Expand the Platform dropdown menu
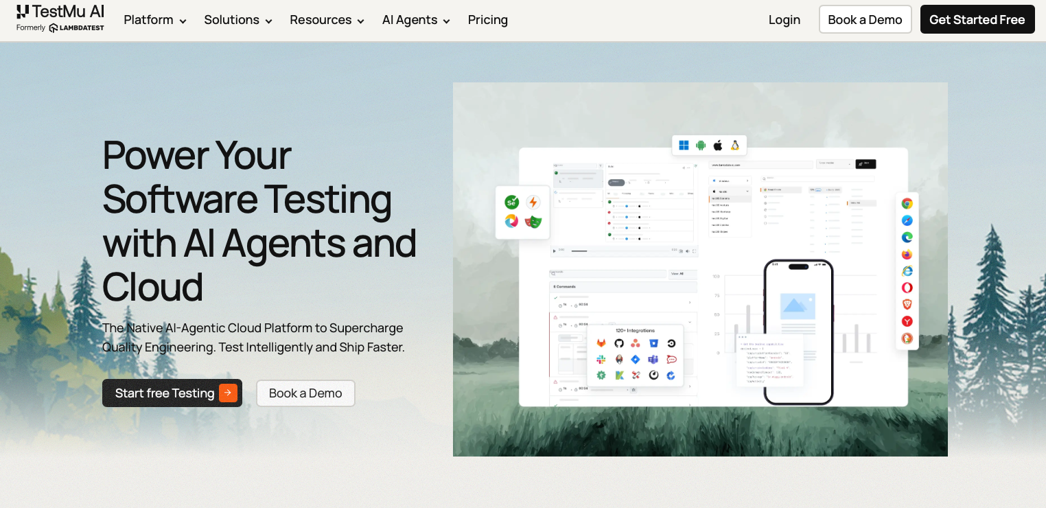 point(155,20)
